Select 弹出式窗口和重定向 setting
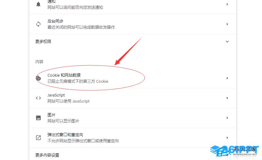 (133, 138)
